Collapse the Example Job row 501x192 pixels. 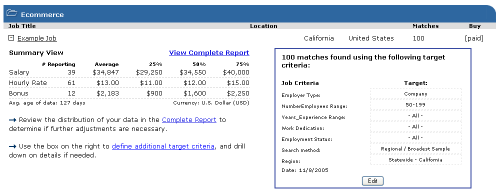(x=11, y=38)
